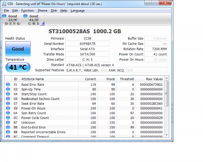203x162 pixels.
Task: Select the Reallocated Sectors Count row name
Action: 40,99
